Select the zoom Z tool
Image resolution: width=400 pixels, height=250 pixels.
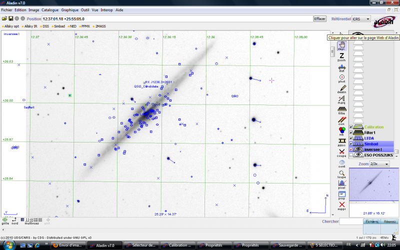pos(342,57)
